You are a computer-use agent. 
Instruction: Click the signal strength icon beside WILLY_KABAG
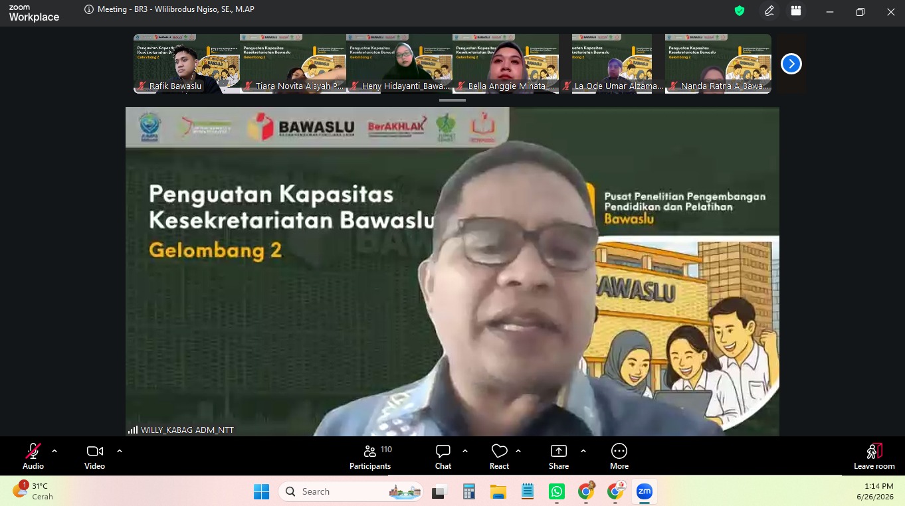133,430
